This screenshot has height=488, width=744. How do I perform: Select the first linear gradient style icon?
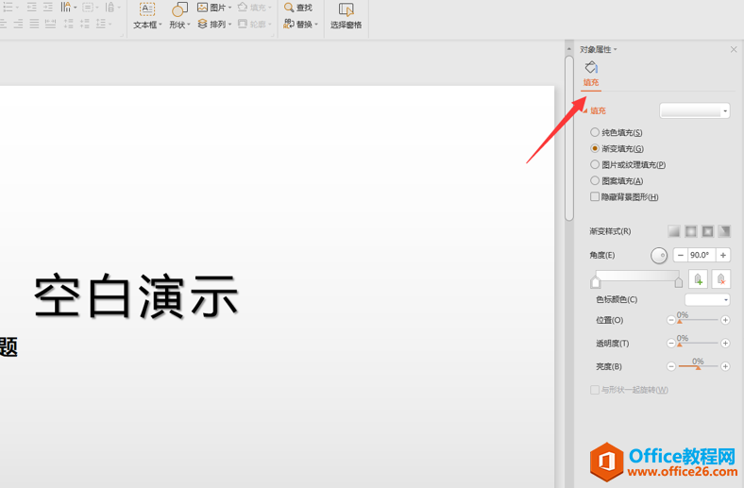click(673, 231)
